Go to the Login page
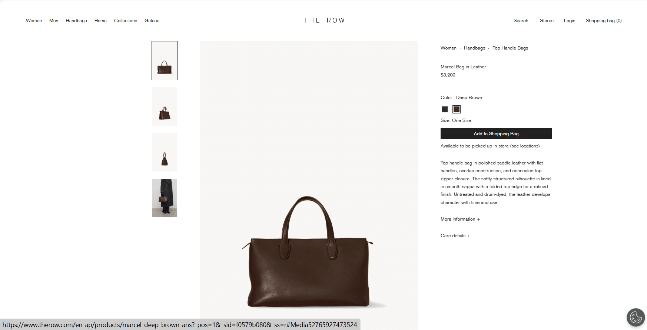The height and width of the screenshot is (330, 647). [570, 21]
